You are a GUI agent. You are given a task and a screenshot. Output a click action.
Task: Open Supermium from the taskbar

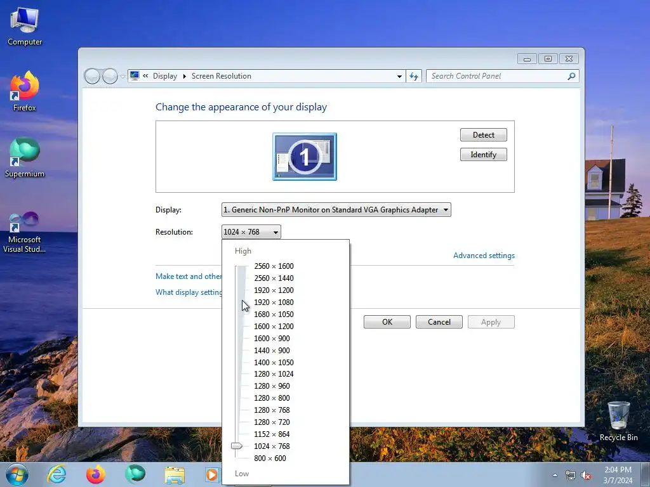[x=135, y=474]
